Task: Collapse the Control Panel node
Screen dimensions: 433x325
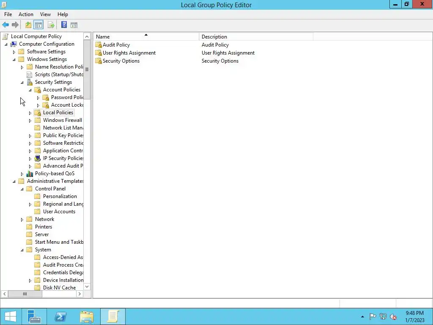Action: (22, 189)
